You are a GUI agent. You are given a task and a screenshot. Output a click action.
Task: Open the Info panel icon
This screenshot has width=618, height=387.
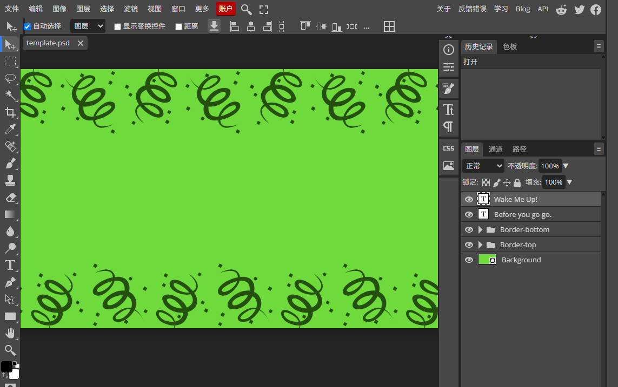pyautogui.click(x=449, y=50)
